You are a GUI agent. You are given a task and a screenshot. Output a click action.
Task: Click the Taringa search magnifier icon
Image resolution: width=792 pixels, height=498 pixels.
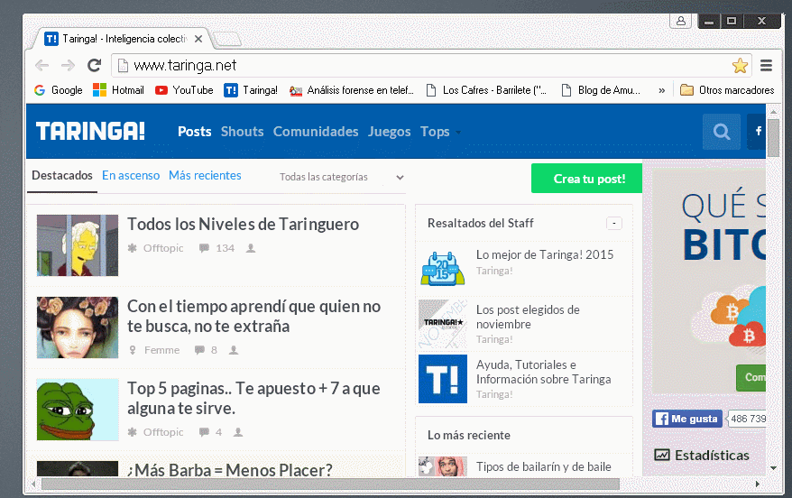[x=722, y=132]
